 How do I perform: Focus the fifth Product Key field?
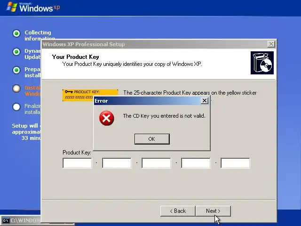pos(235,163)
